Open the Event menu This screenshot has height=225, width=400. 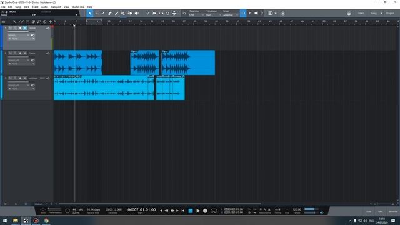[35, 7]
